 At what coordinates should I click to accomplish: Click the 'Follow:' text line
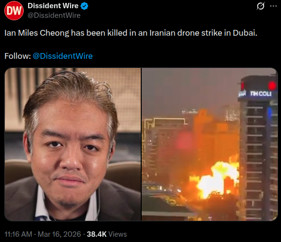(17, 56)
